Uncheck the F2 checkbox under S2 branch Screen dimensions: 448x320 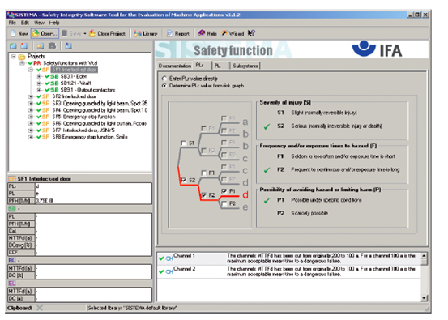coord(203,195)
